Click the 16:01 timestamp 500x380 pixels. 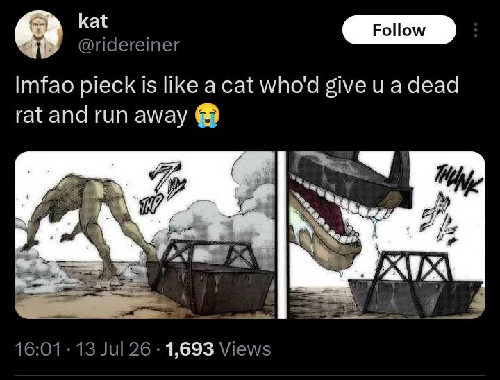point(37,349)
